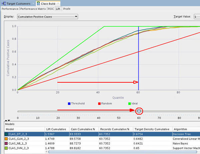Click the green Ideal legend swatch

point(129,104)
